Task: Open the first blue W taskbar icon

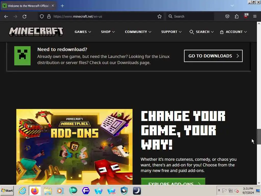Action: pyautogui.click(x=99, y=191)
